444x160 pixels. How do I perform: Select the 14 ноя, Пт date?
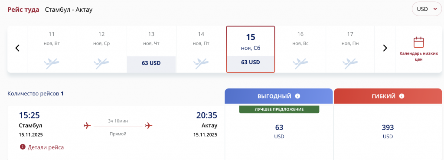(x=201, y=49)
